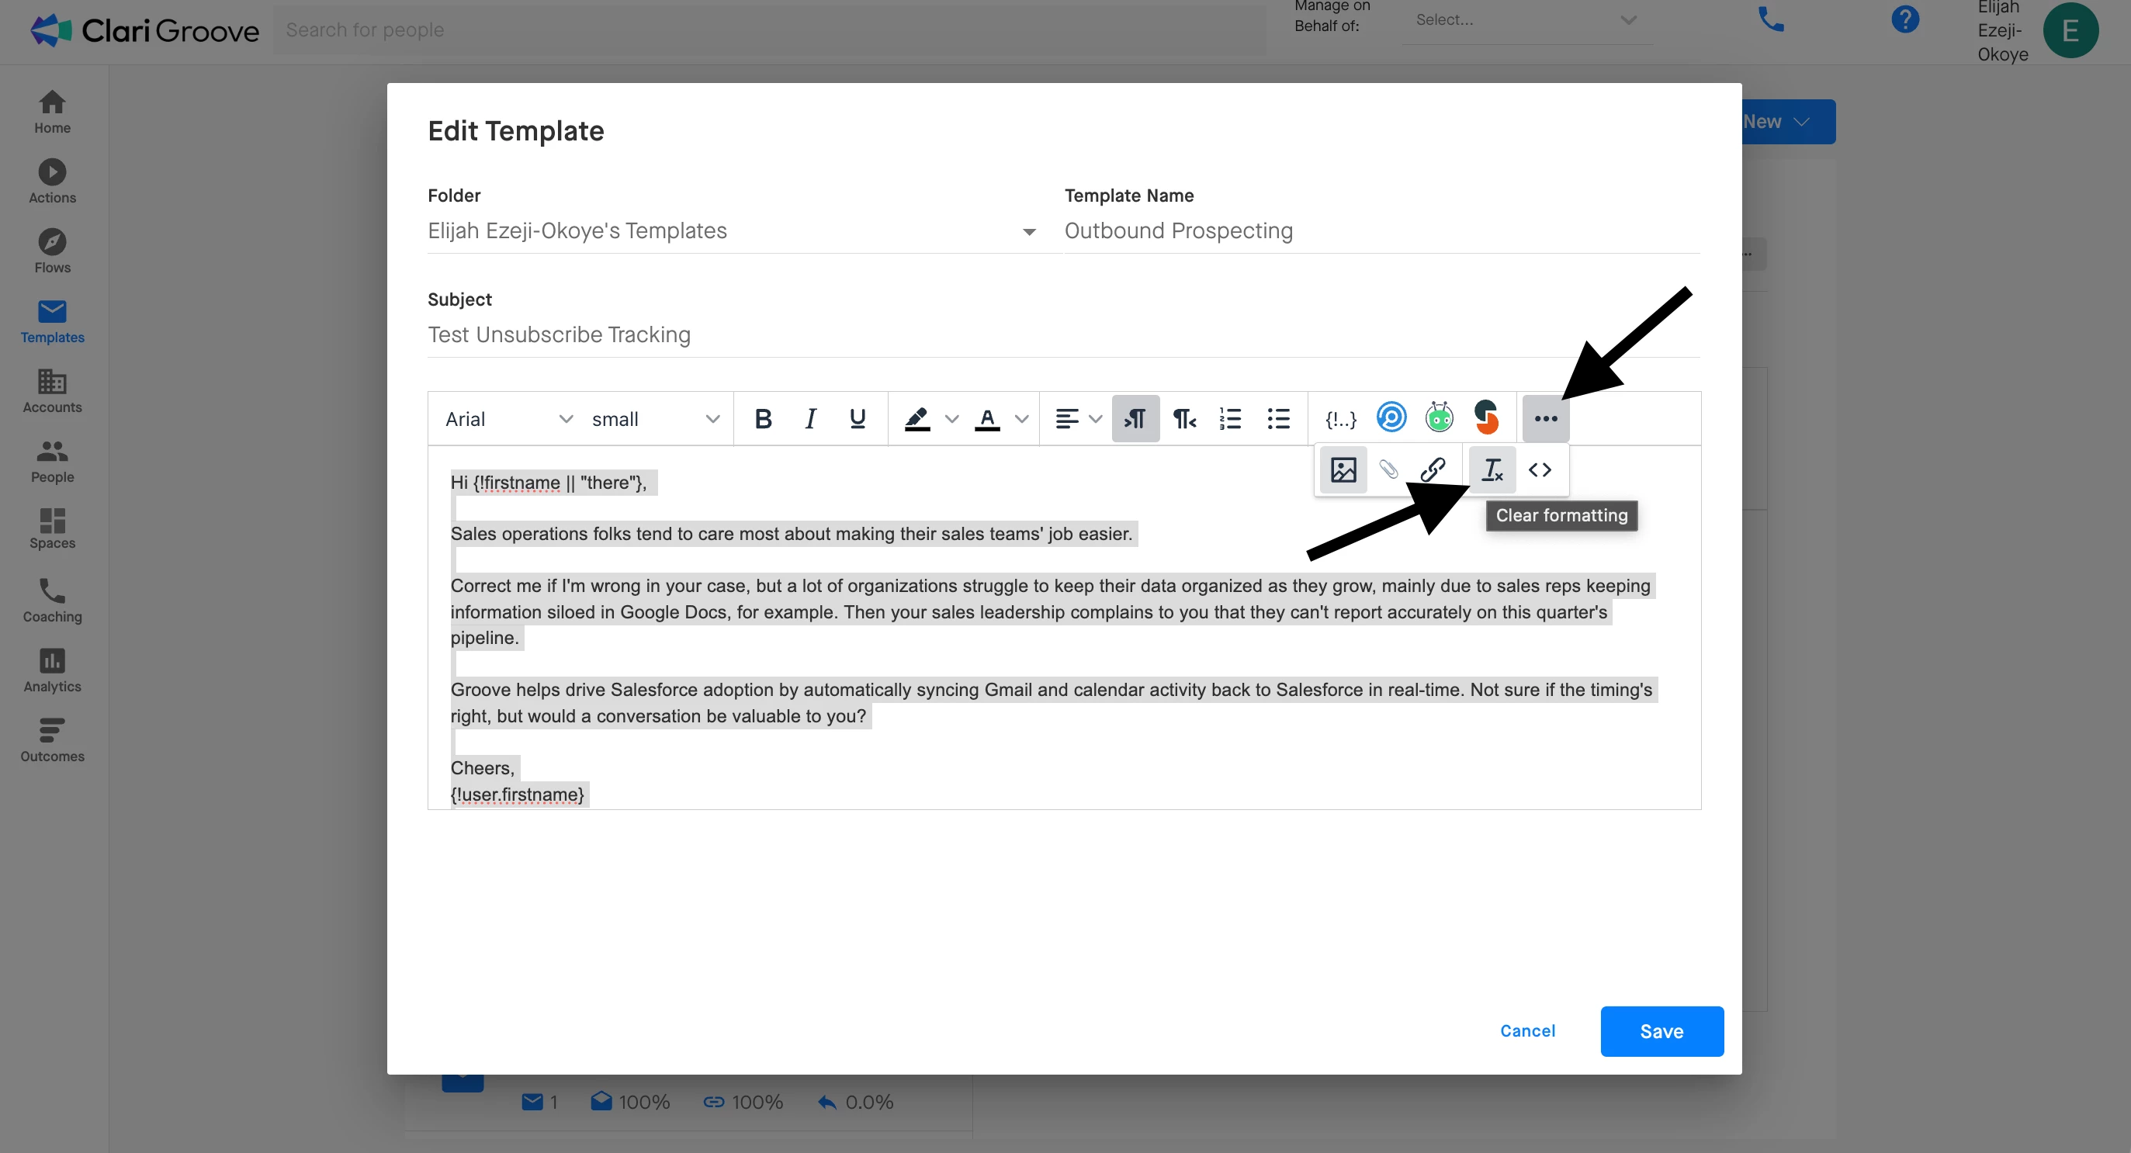Expand the Folder selection dropdown
This screenshot has width=2131, height=1153.
click(x=1028, y=231)
